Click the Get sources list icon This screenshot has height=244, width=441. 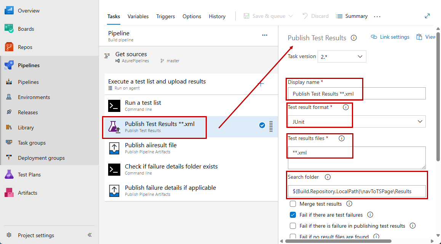point(107,56)
